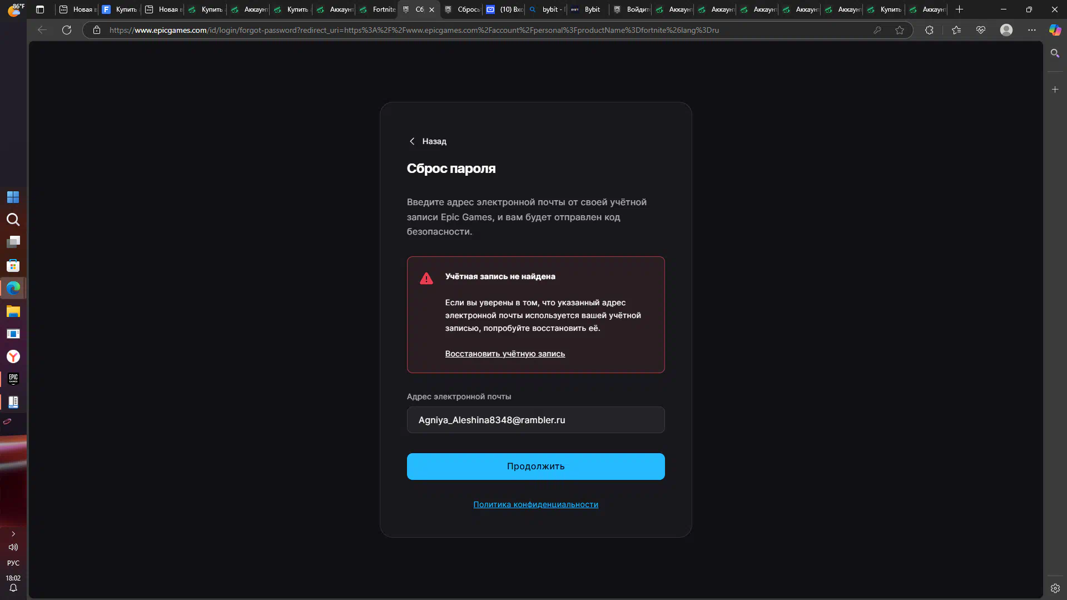Open a new tab with plus button
This screenshot has height=600, width=1067.
point(959,9)
